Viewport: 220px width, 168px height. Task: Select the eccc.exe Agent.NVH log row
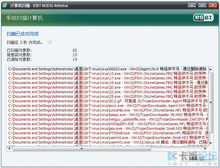click(x=108, y=106)
